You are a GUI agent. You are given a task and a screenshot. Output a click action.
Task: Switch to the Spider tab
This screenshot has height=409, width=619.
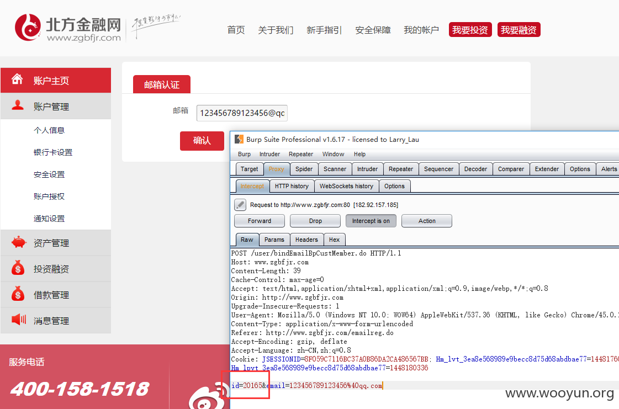[304, 169]
